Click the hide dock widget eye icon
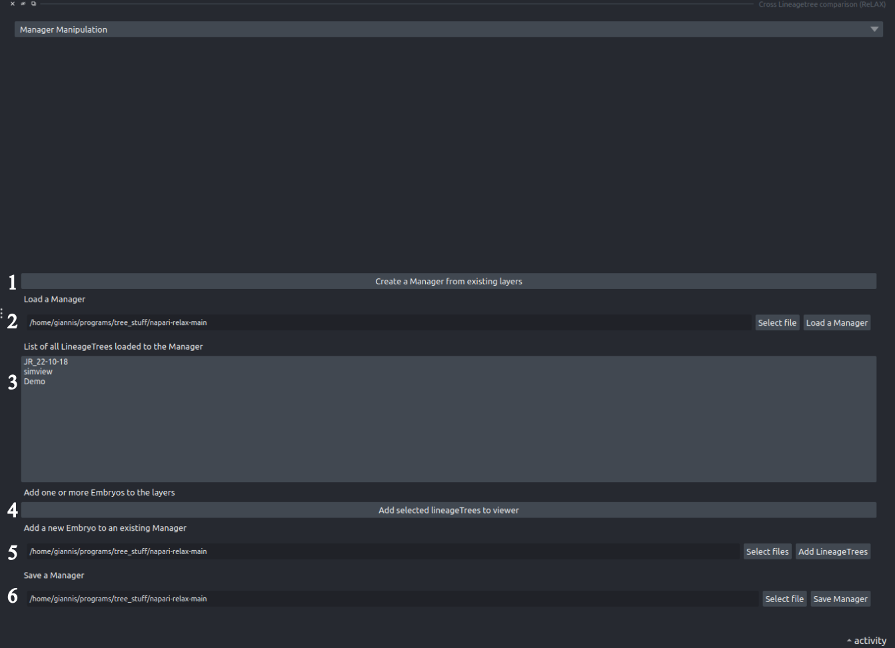This screenshot has width=895, height=648. pyautogui.click(x=23, y=4)
